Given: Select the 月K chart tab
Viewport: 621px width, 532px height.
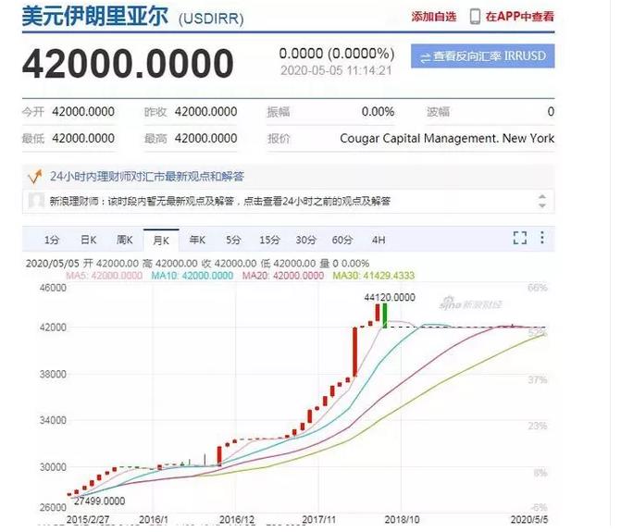Looking at the screenshot, I should (161, 240).
